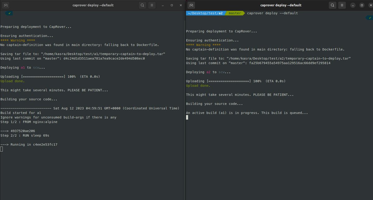Click the commit hash starting fa25b679 in right terminal

click(290, 63)
